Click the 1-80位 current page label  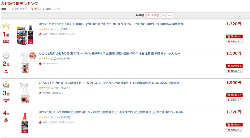click(140, 15)
